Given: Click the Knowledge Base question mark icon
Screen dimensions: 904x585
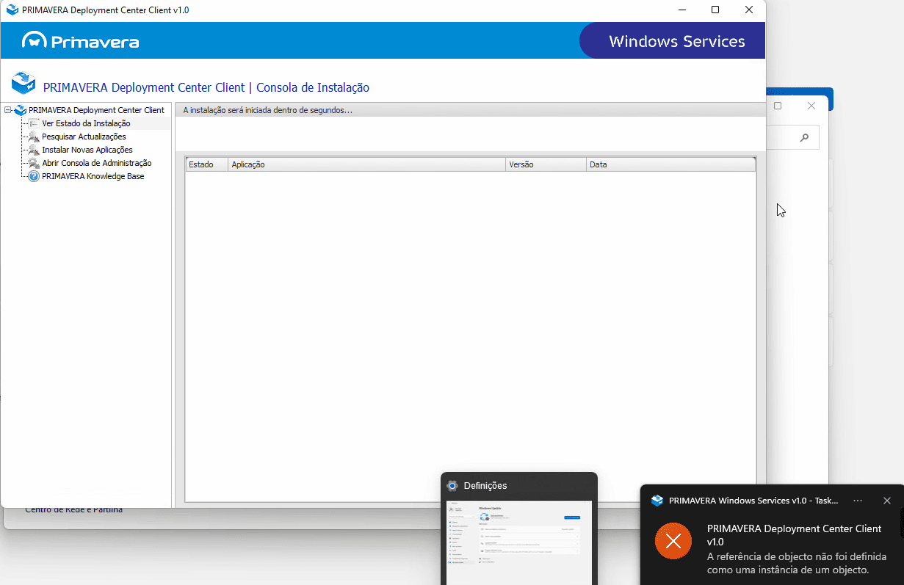Looking at the screenshot, I should coord(34,176).
